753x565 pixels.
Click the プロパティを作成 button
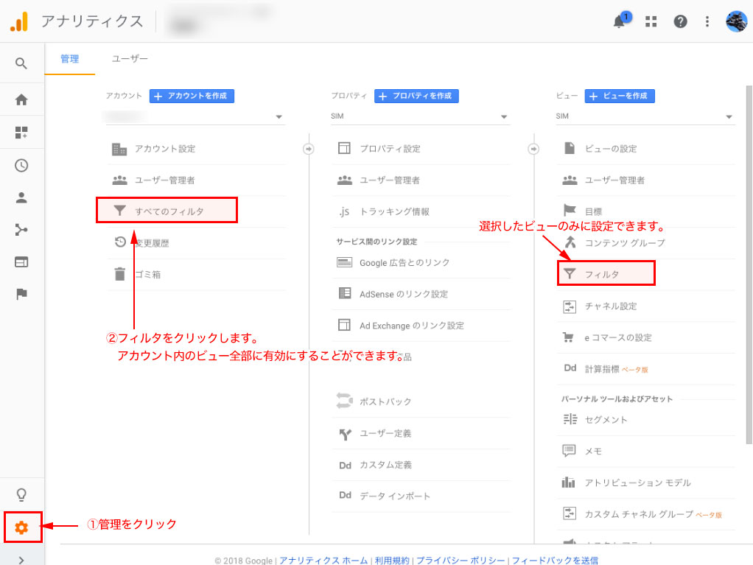point(416,96)
